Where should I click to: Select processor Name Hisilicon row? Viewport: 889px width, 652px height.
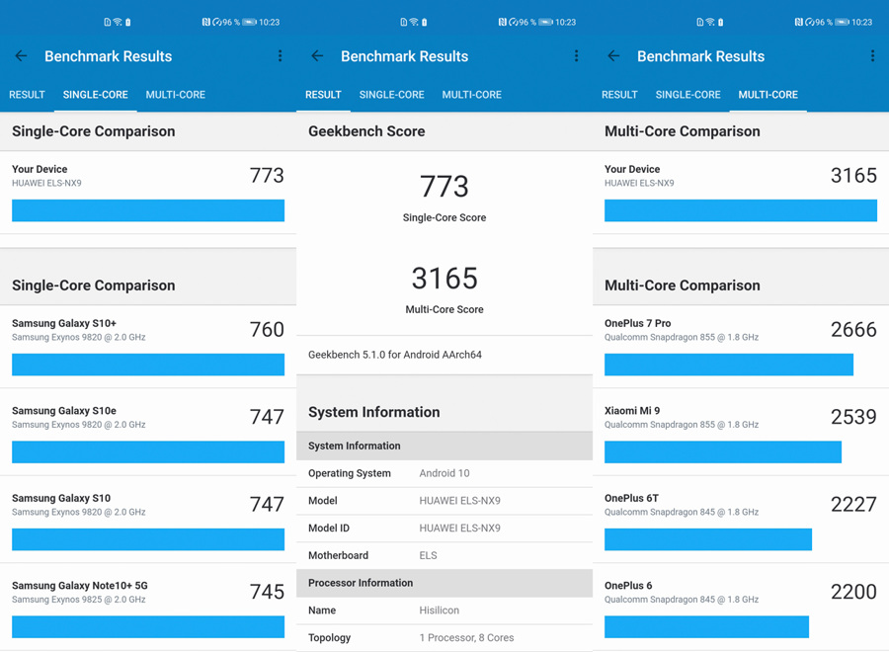tap(444, 611)
